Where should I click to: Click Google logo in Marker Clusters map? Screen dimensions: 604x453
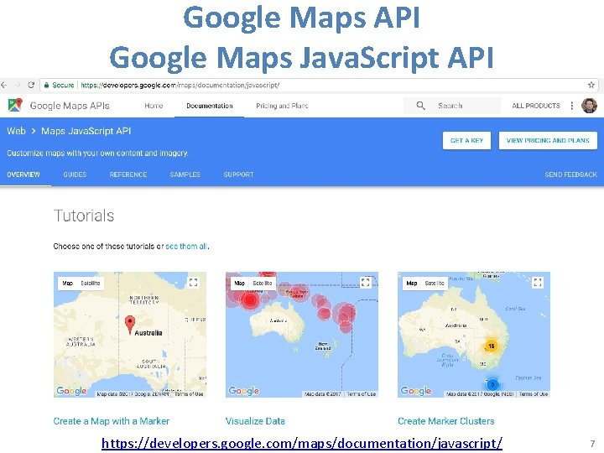tap(416, 391)
